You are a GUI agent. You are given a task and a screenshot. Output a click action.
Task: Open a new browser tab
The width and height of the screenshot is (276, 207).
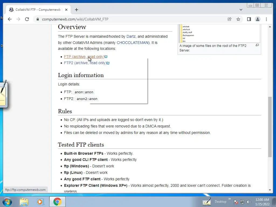(77, 10)
